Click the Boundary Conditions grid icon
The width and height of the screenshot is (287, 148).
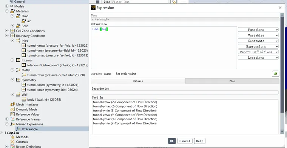(x=12, y=35)
